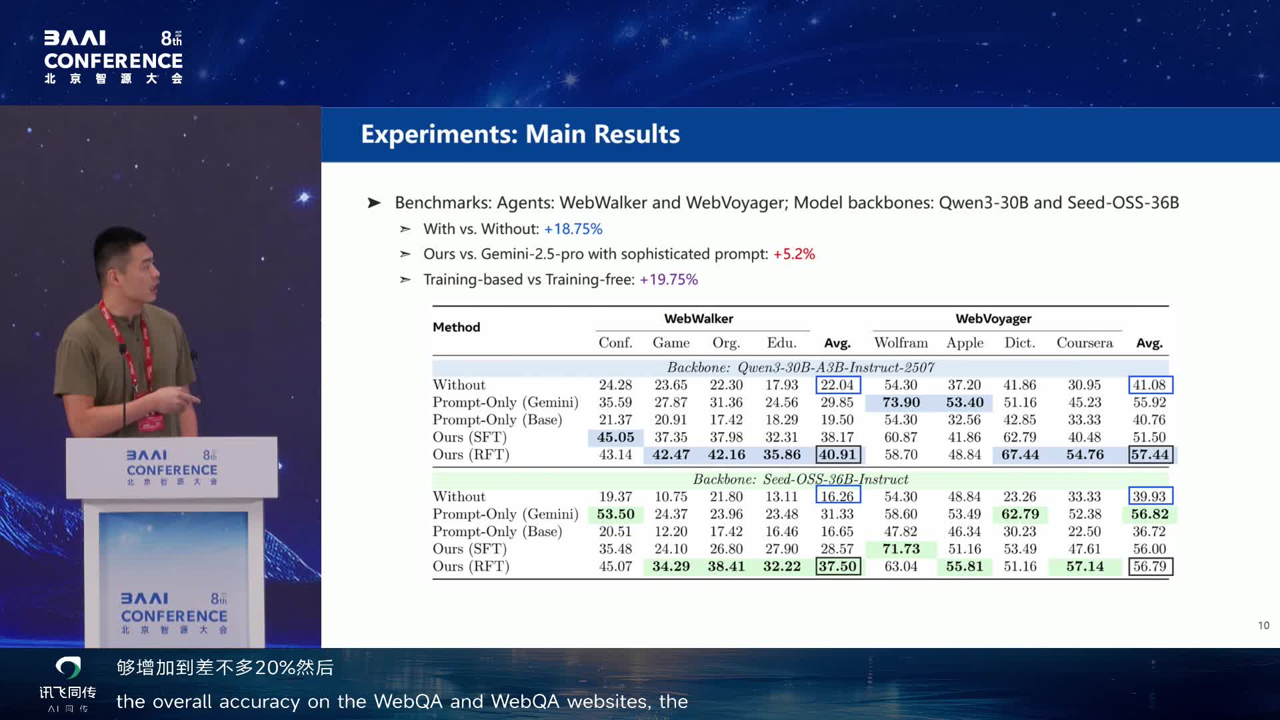This screenshot has height=720, width=1280.
Task: Click the boxed '41.08' average cell
Action: (x=1150, y=385)
